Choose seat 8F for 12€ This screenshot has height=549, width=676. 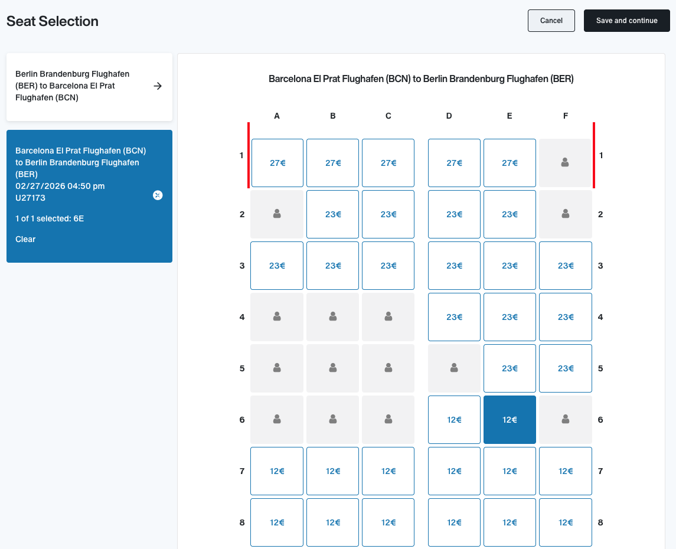point(565,522)
